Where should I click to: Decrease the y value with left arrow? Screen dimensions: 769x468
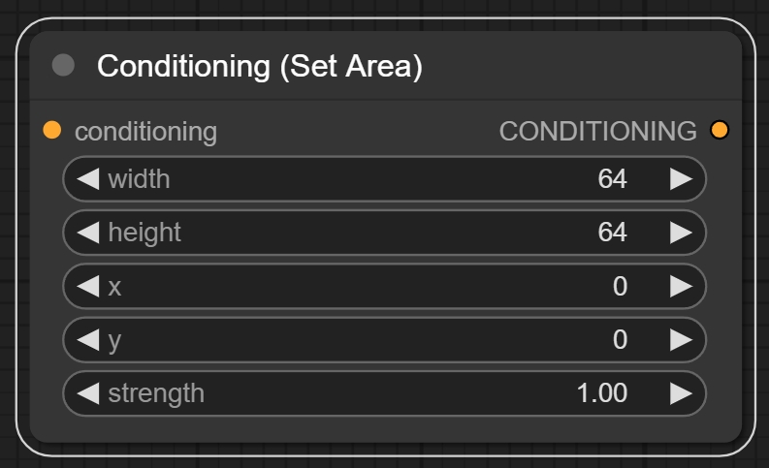point(88,339)
